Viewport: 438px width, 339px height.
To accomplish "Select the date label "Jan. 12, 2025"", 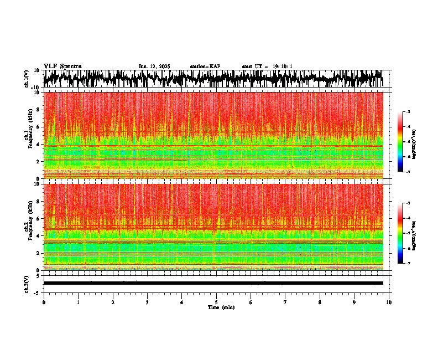I will [154, 66].
